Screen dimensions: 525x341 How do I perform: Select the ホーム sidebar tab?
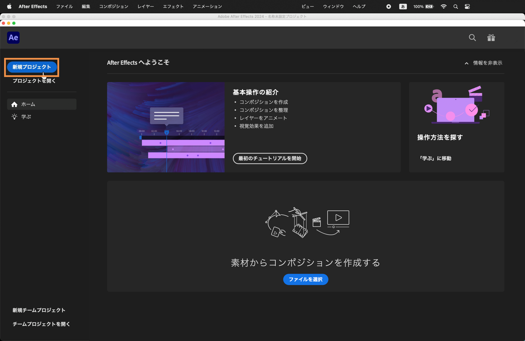point(42,104)
